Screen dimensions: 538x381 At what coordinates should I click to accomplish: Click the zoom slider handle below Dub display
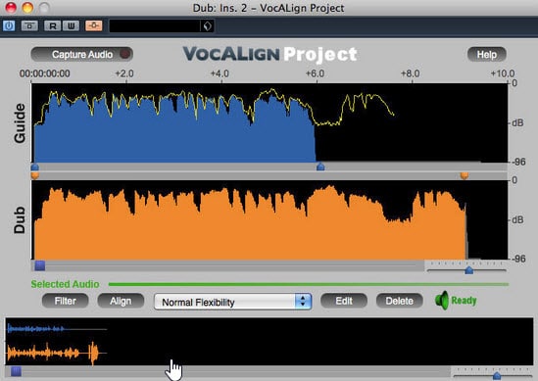click(x=469, y=270)
